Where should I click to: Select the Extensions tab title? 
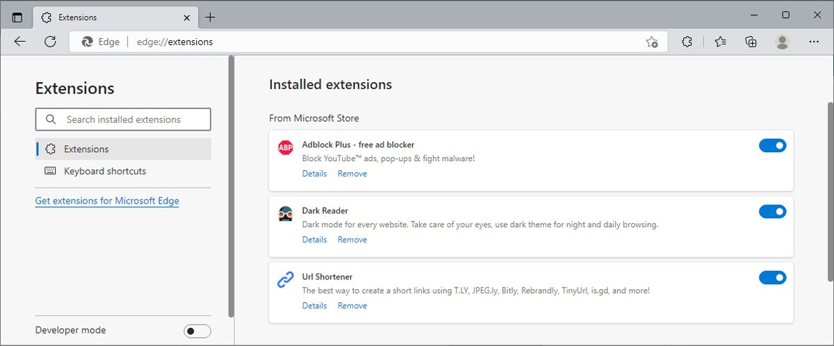[78, 17]
